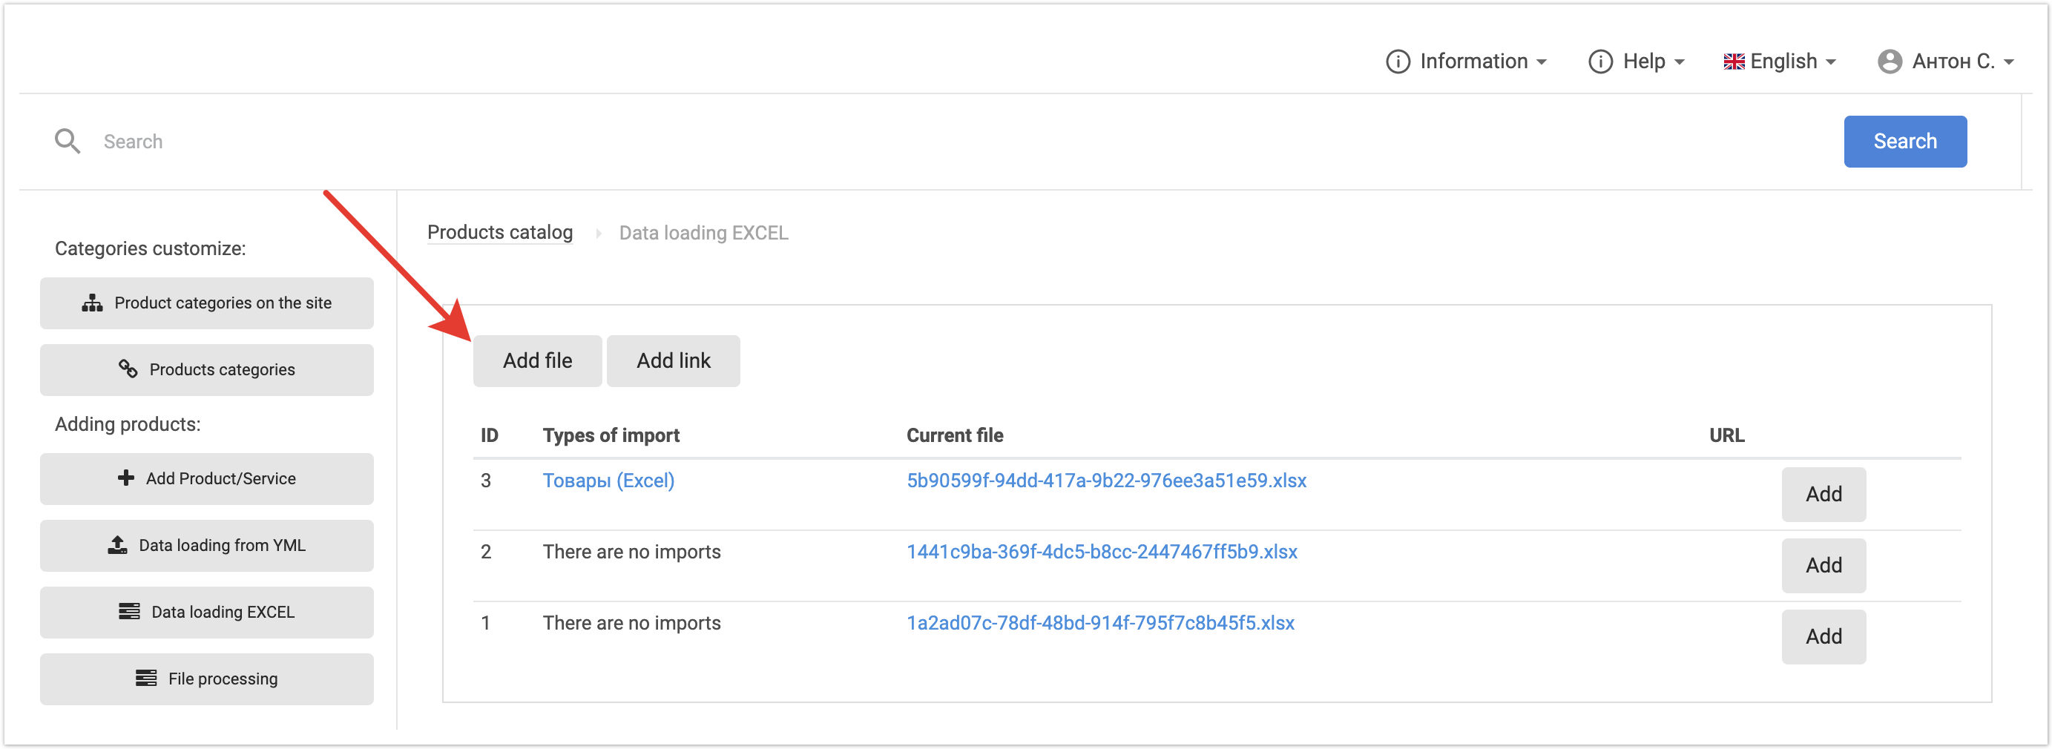The image size is (2052, 749).
Task: Click the Help circle icon
Action: pos(1599,62)
